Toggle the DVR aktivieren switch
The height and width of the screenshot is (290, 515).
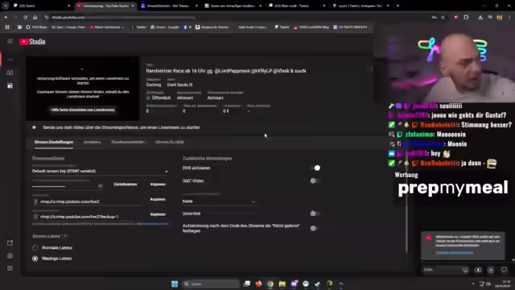[x=315, y=168]
